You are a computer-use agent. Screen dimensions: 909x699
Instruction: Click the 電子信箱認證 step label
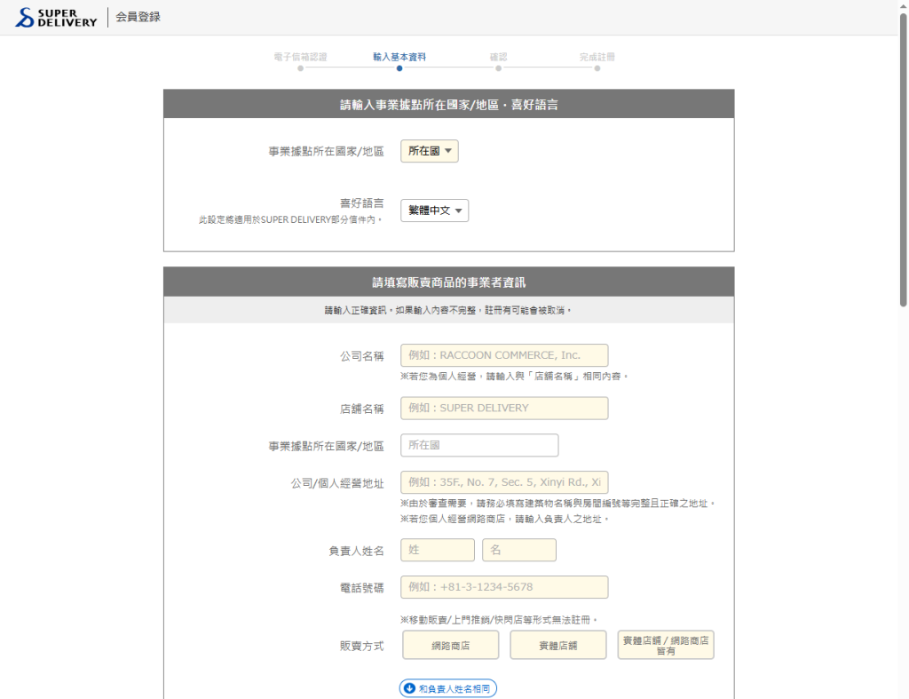300,57
